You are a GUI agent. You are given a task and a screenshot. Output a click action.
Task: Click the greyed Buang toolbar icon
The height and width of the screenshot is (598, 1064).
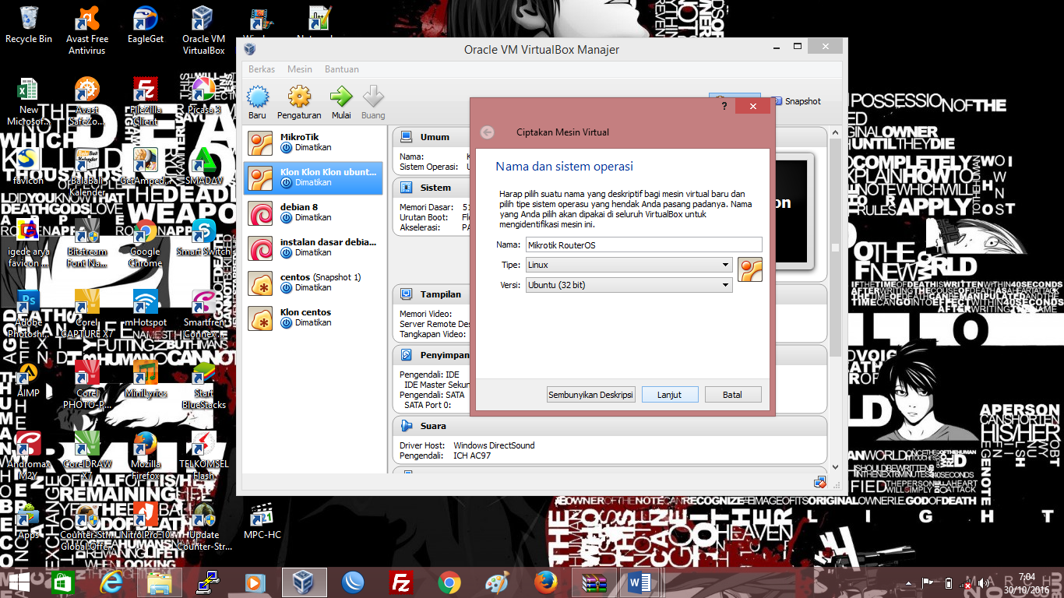(373, 97)
